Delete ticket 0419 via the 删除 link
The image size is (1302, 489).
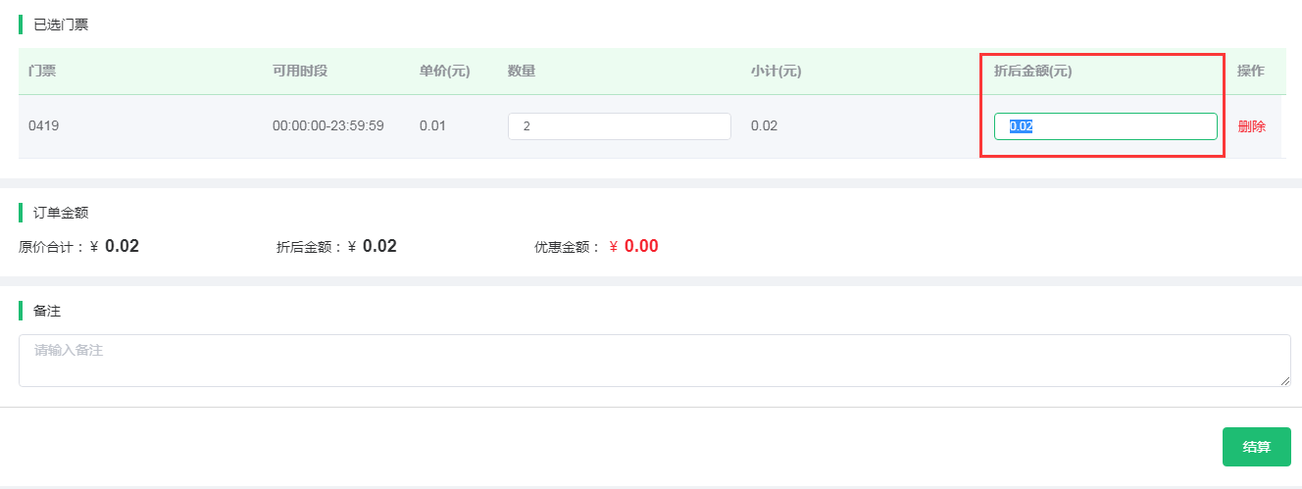[x=1251, y=126]
